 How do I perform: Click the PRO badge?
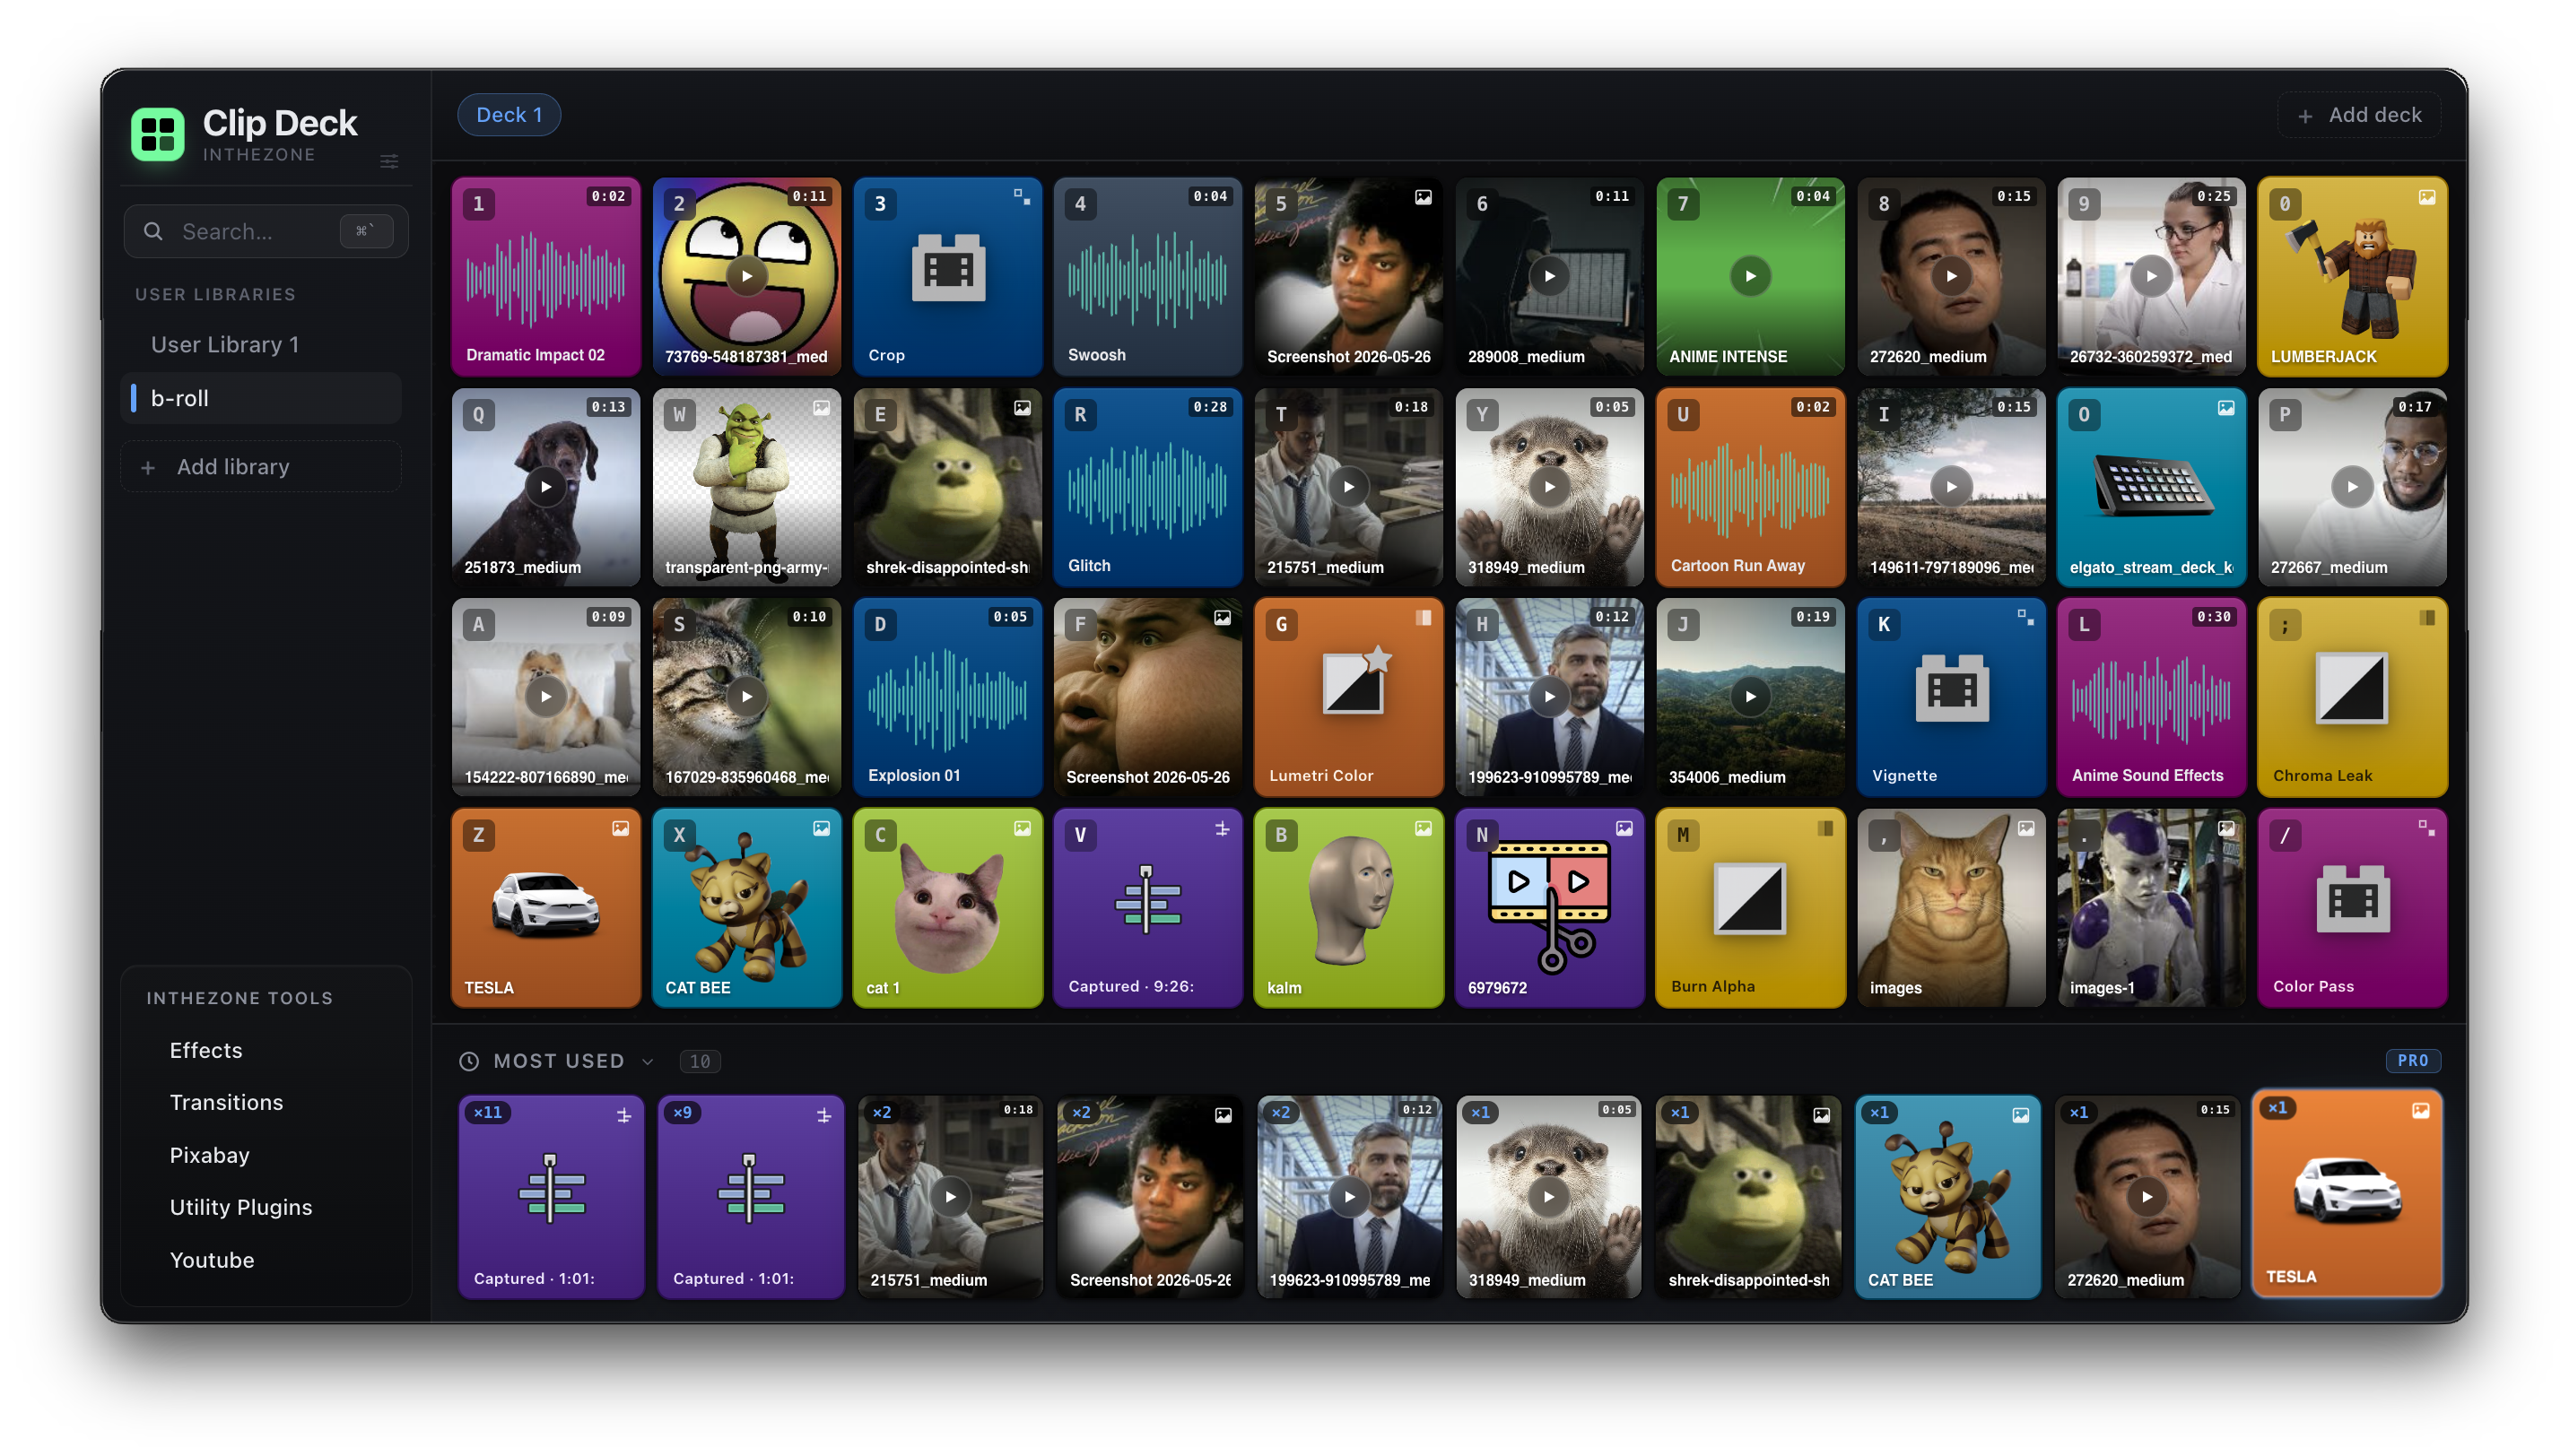coord(2412,1061)
